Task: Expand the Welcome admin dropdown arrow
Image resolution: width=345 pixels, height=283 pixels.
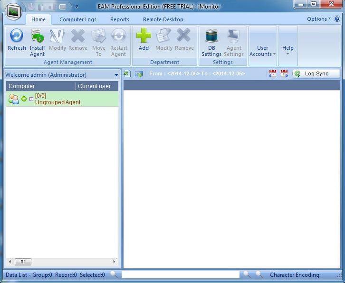Action: [116, 75]
